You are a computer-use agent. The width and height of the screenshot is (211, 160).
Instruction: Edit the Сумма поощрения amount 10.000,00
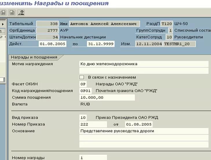tap(107, 98)
